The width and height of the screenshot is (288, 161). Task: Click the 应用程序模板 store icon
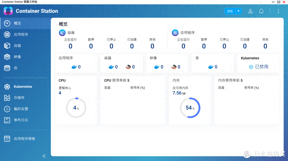pos(7,139)
